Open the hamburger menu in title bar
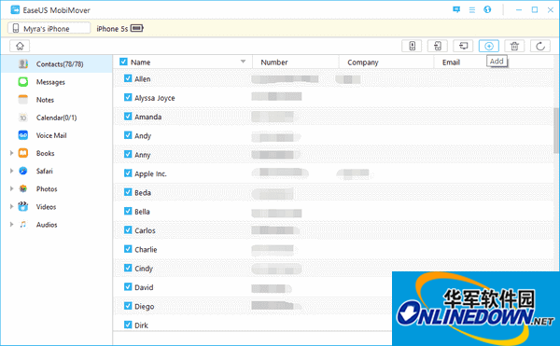 tap(472, 10)
